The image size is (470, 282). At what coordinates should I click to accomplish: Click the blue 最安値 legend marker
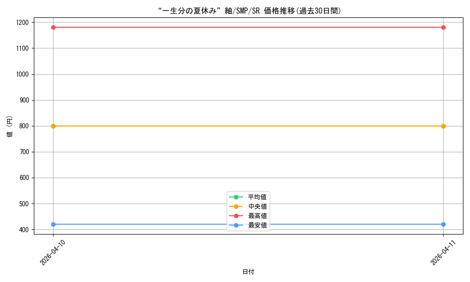pos(236,225)
